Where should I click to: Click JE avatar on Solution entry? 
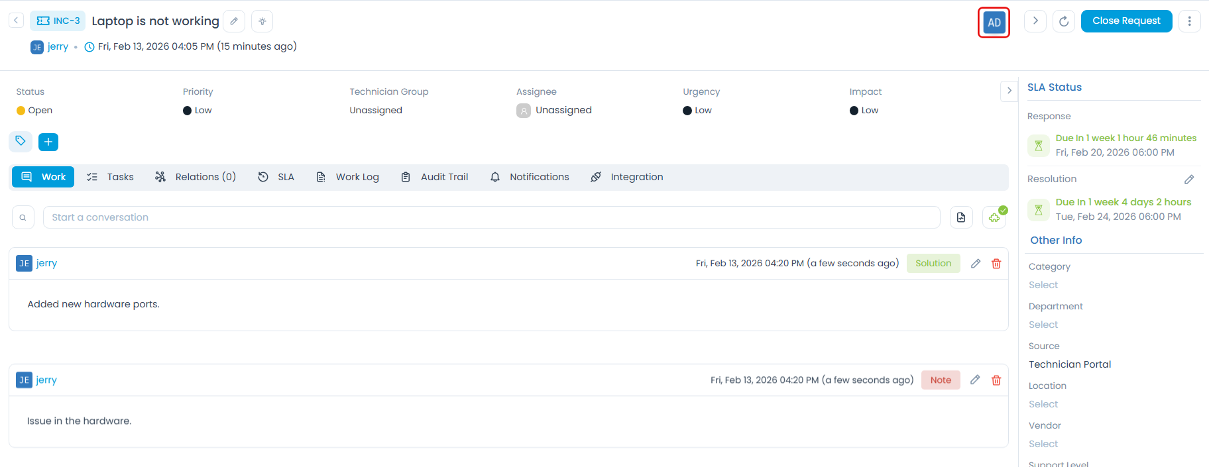click(x=24, y=264)
